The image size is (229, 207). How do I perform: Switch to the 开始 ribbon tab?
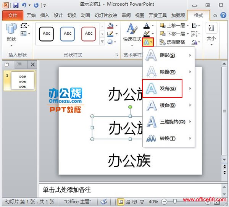(31, 15)
